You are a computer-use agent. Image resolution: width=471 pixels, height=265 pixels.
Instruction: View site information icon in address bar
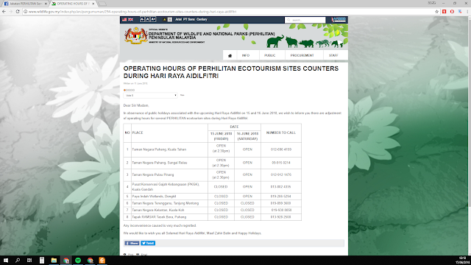point(26,12)
